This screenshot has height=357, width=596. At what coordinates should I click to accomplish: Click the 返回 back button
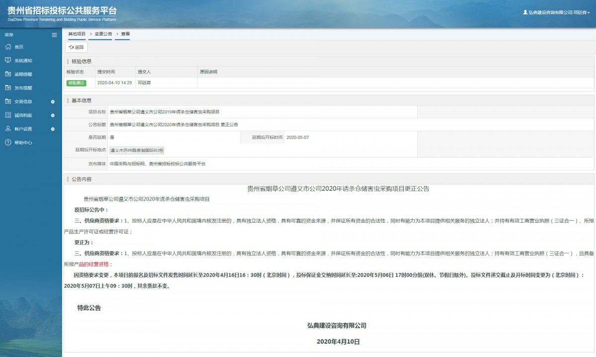pyautogui.click(x=76, y=47)
